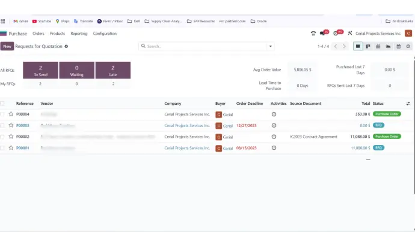Click the settings gear beside Requests for Quotation

[66, 46]
